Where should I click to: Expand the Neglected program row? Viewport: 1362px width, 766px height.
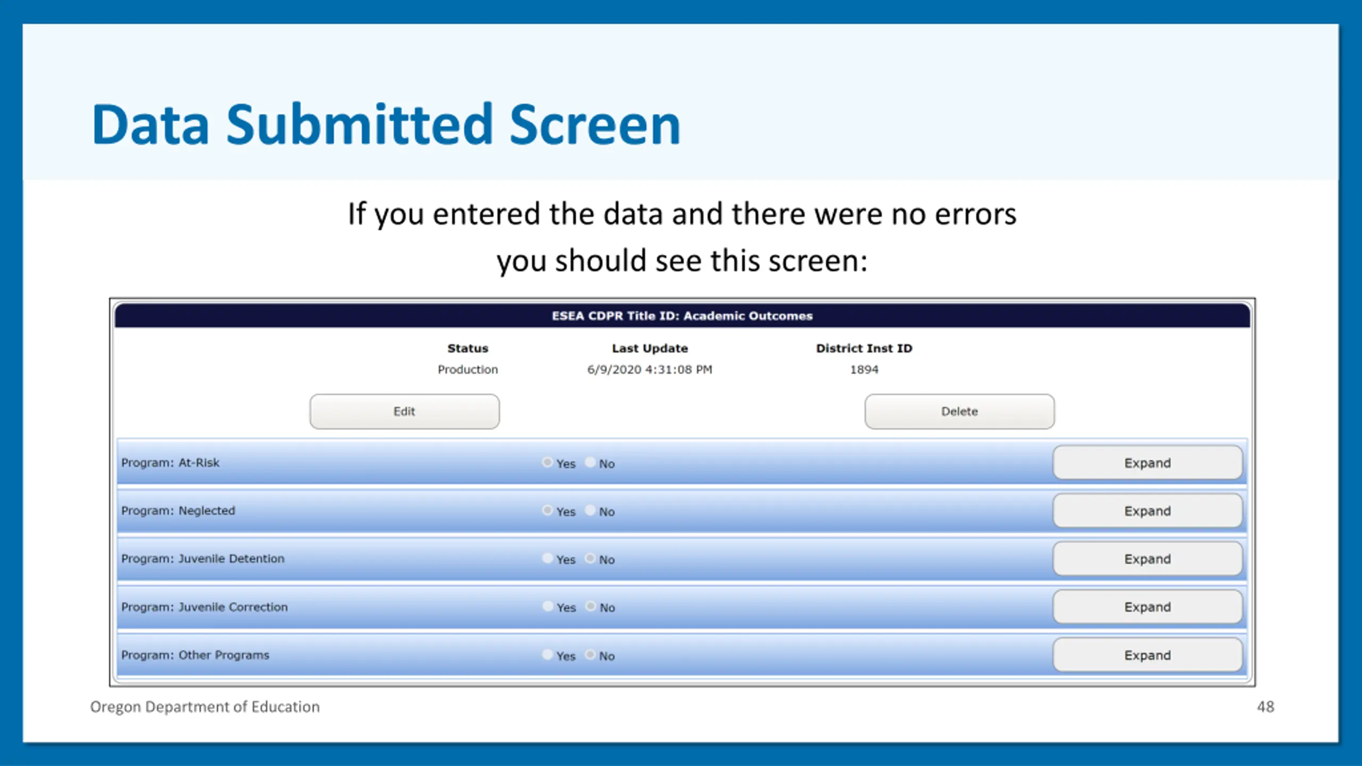pyautogui.click(x=1147, y=511)
